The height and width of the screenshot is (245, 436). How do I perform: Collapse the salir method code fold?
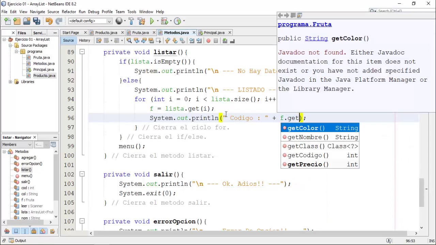(x=82, y=174)
